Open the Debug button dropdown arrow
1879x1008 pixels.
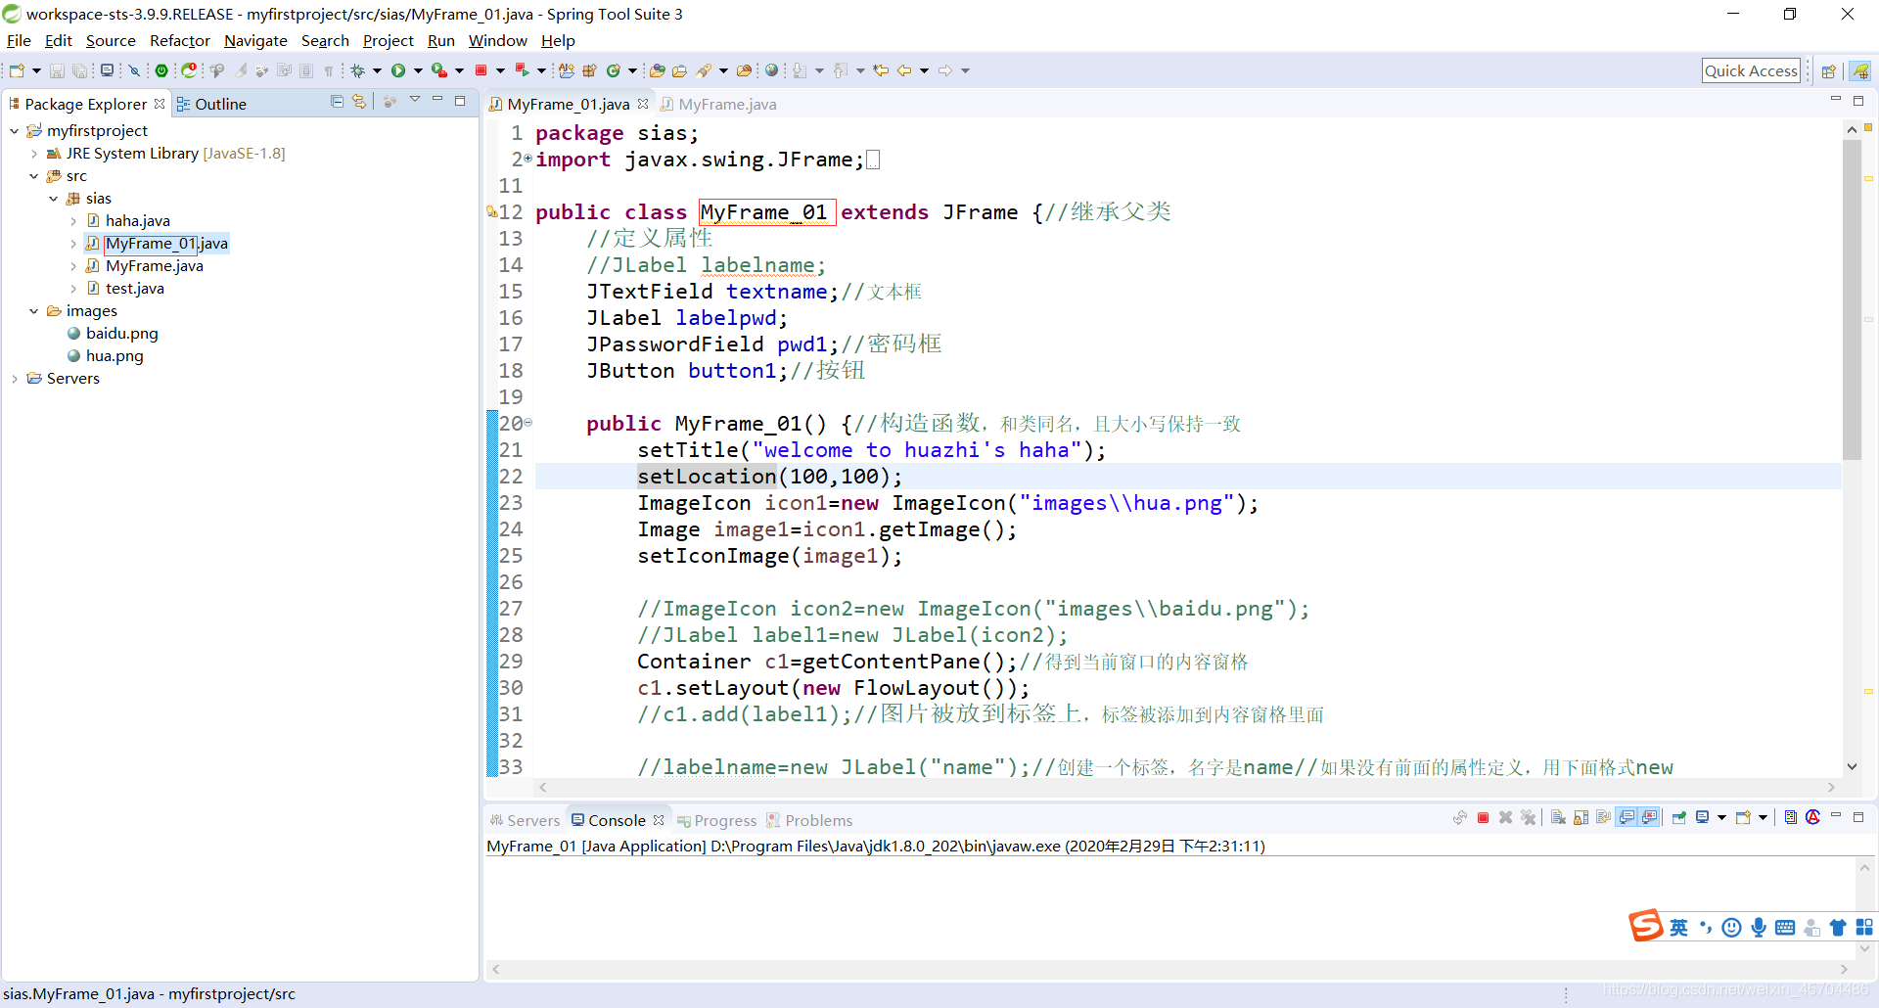[x=377, y=70]
